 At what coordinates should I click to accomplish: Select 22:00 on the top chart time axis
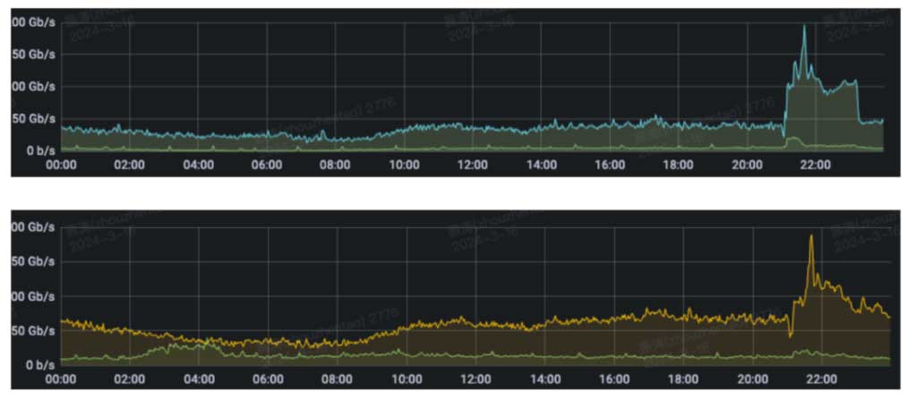coord(816,165)
